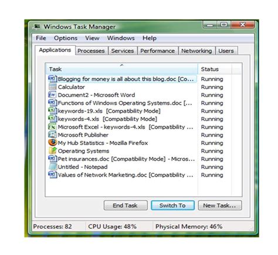This screenshot has height=255, width=278.
Task: Click the Word icon beside Pet insurances.doc
Action: (52, 158)
